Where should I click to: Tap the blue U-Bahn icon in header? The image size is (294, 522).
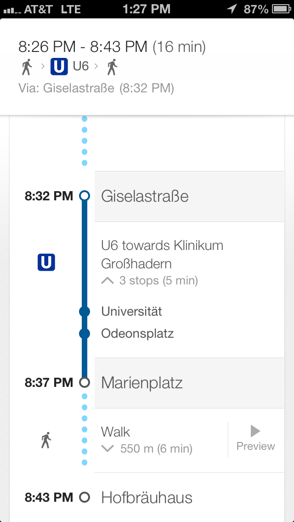click(59, 67)
